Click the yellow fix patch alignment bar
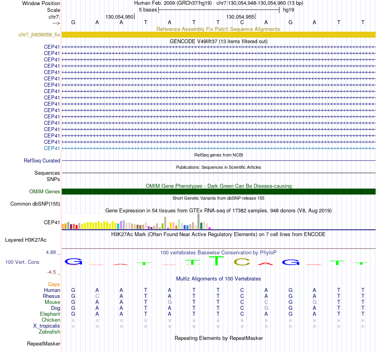The height and width of the screenshot is (353, 376). (x=218, y=34)
